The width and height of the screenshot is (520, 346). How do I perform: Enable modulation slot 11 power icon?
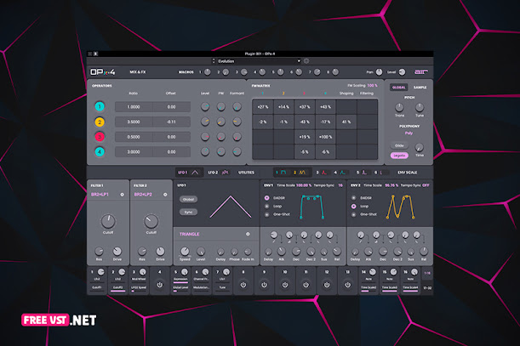[306, 285]
